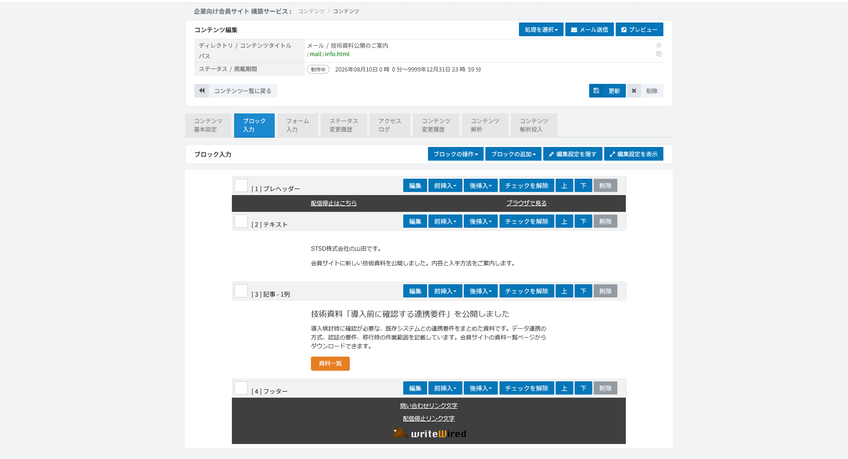Click the top 削除 button beside 更新
Viewport: 848px width, 459px height.
click(645, 90)
